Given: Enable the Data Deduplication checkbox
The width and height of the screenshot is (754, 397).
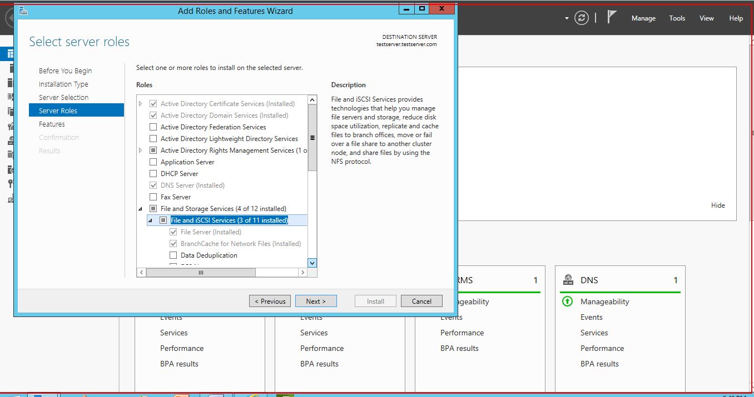Looking at the screenshot, I should [x=173, y=255].
